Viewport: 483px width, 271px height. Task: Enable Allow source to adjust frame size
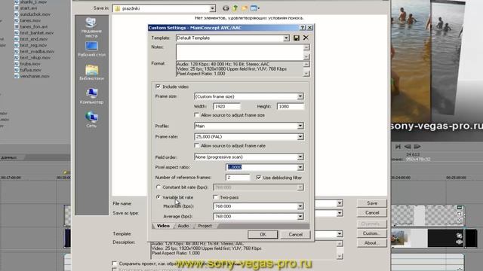(x=197, y=115)
